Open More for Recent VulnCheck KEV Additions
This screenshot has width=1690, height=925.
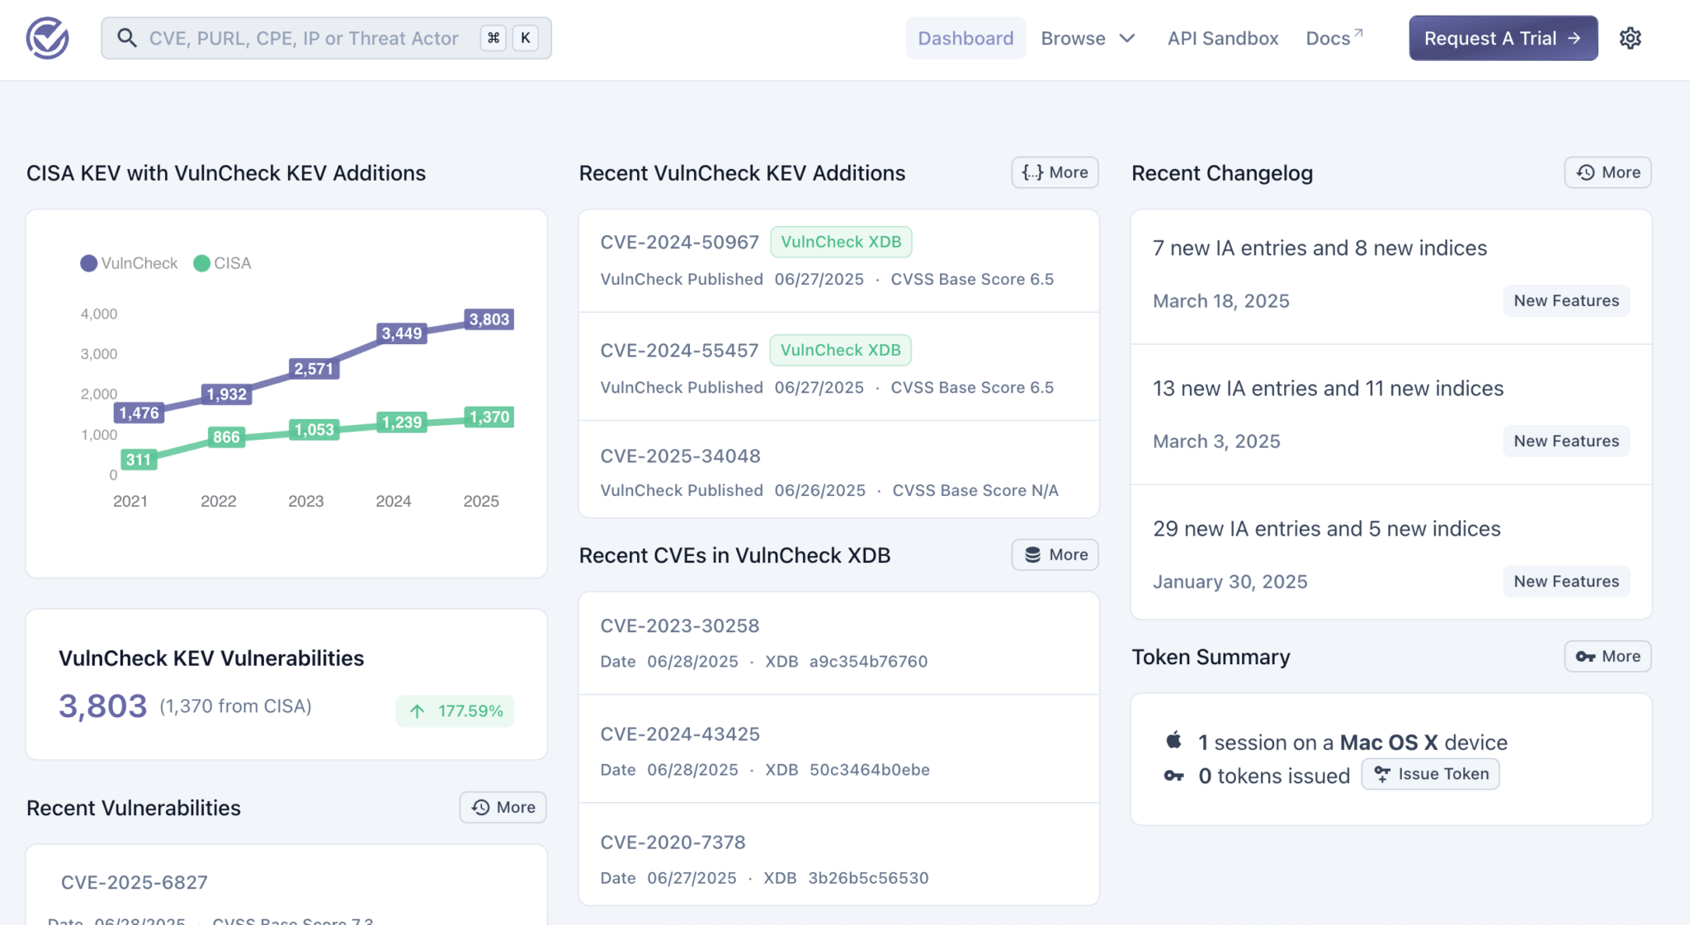click(x=1055, y=172)
